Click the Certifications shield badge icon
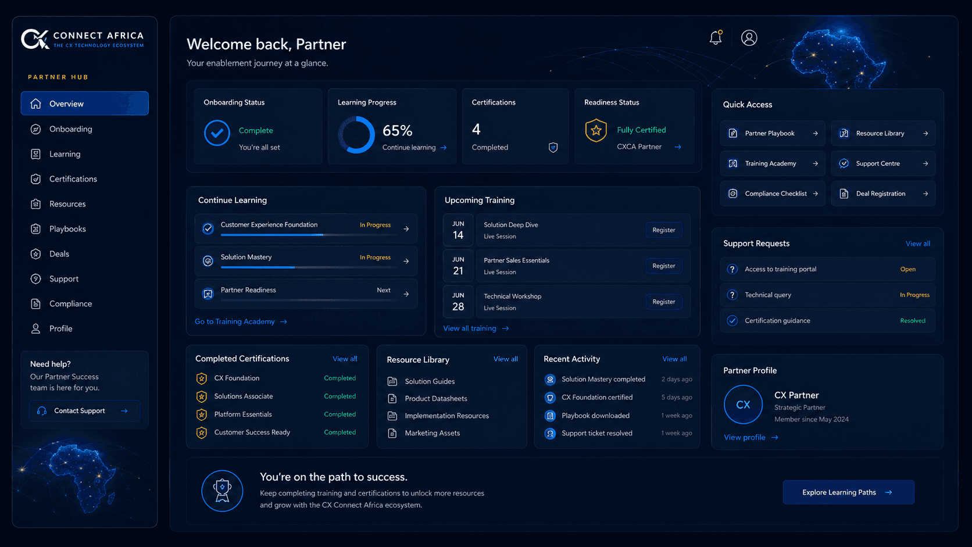This screenshot has width=972, height=547. (553, 148)
